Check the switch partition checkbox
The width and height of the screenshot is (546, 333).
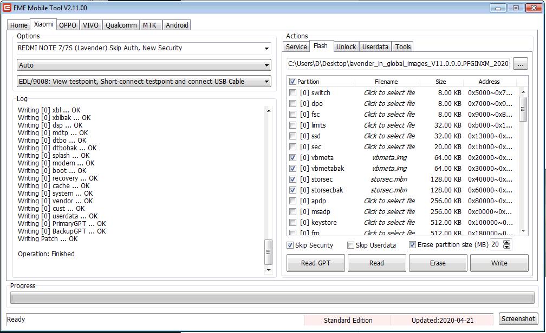coord(293,93)
